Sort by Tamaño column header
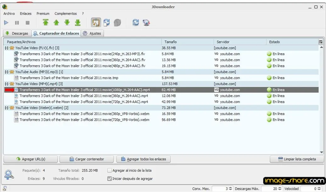 (188, 42)
